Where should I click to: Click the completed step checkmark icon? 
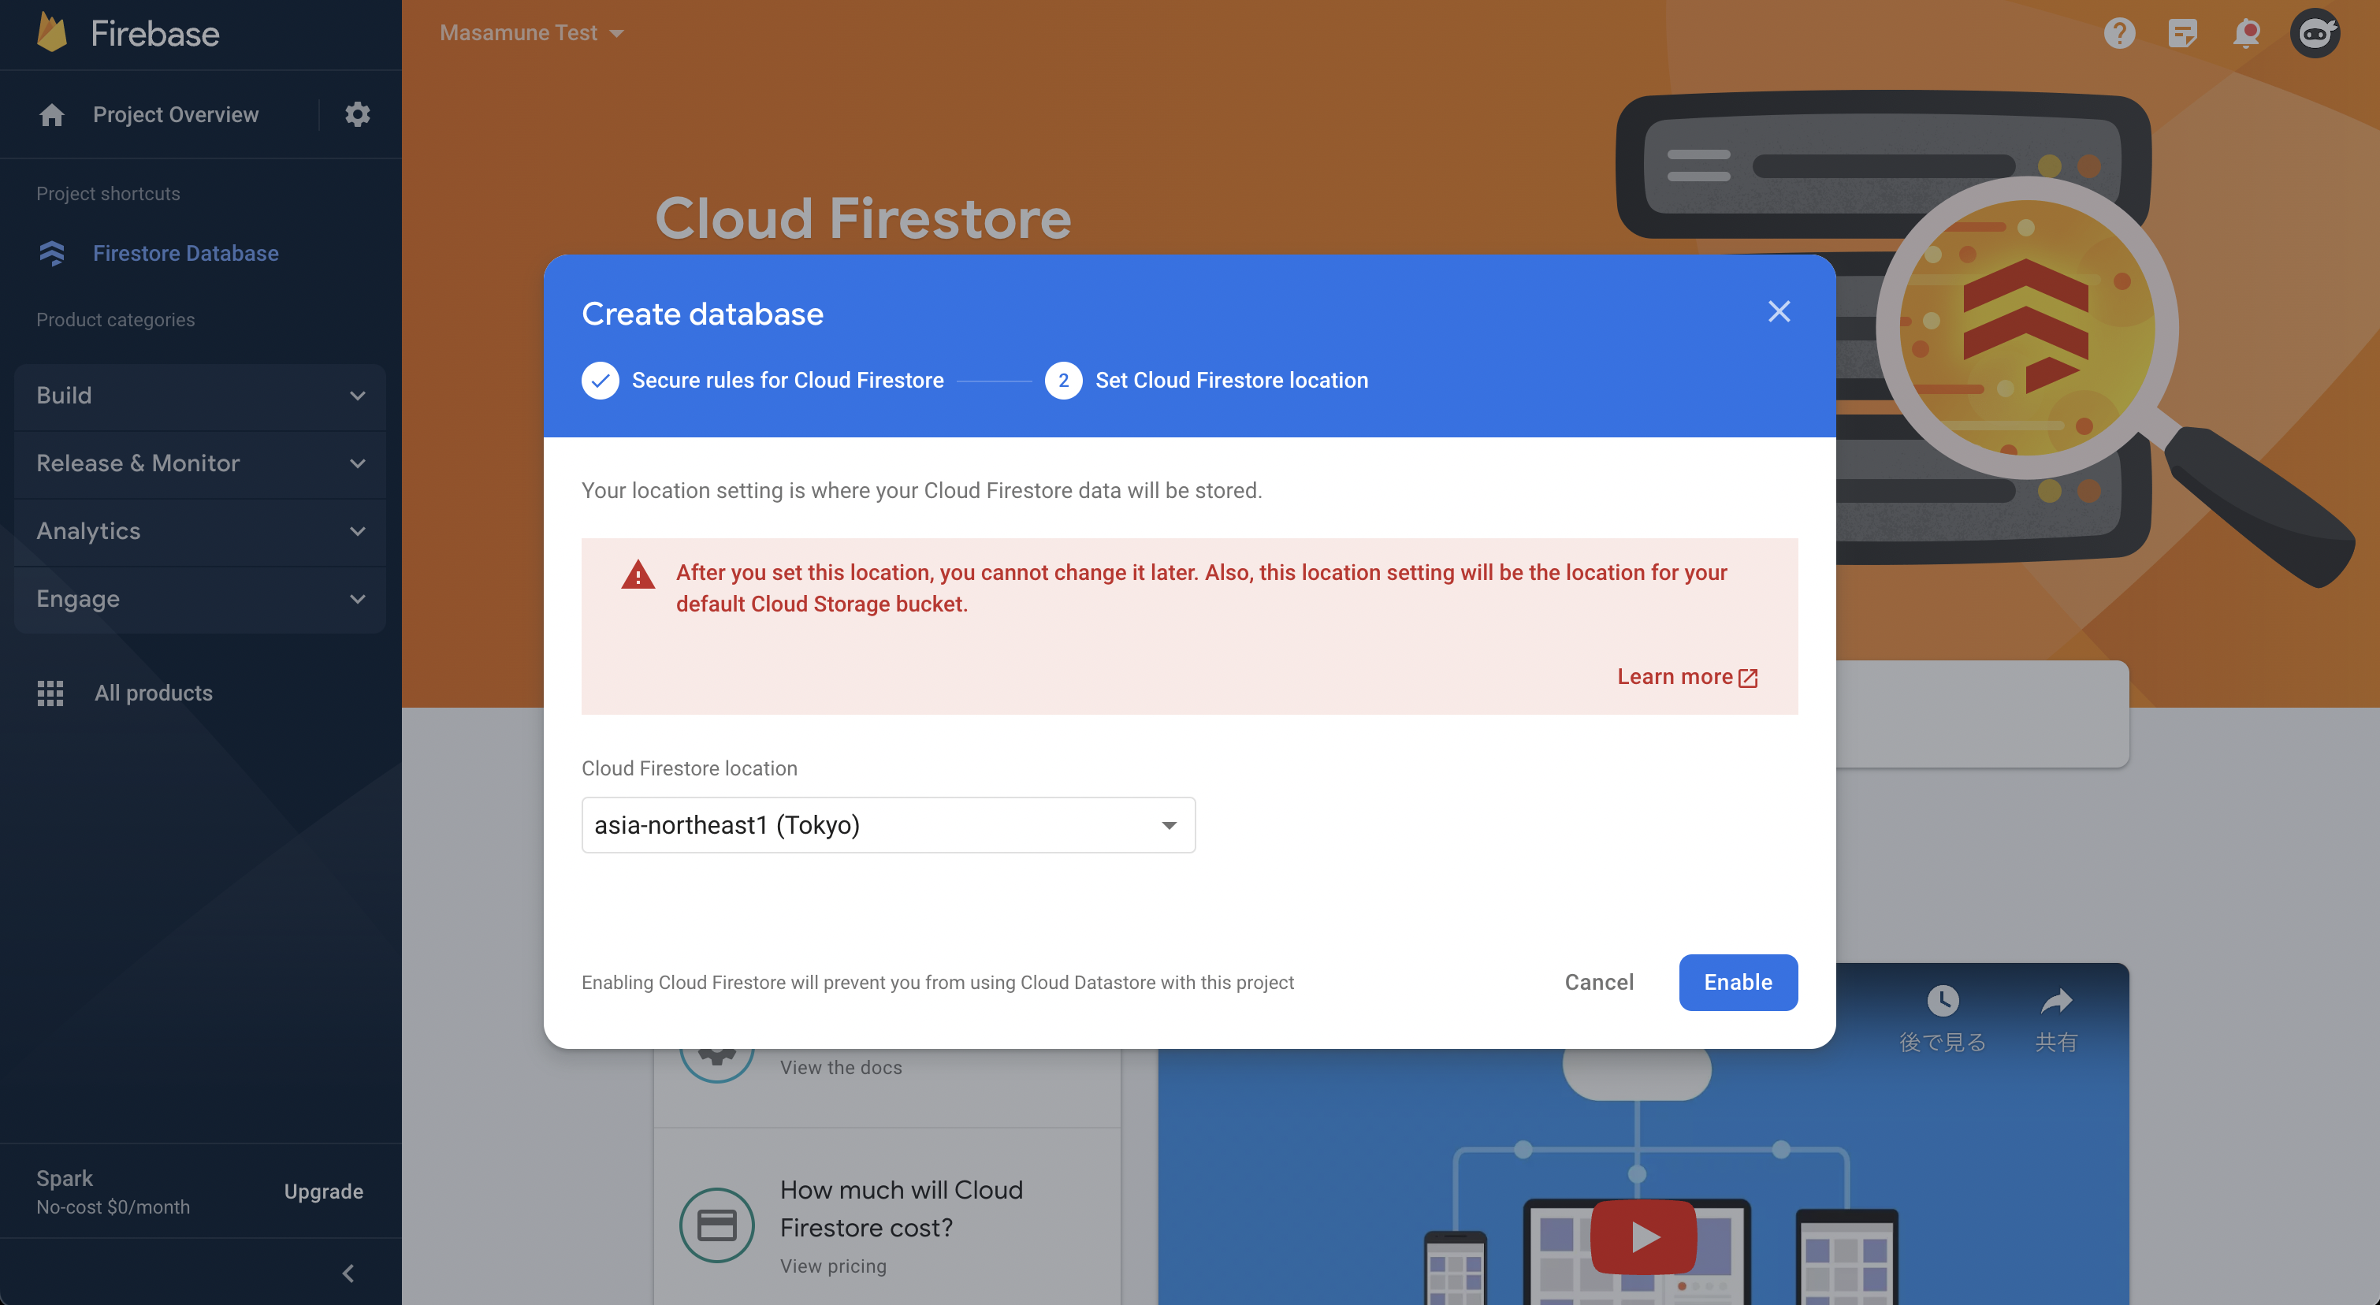coord(600,381)
